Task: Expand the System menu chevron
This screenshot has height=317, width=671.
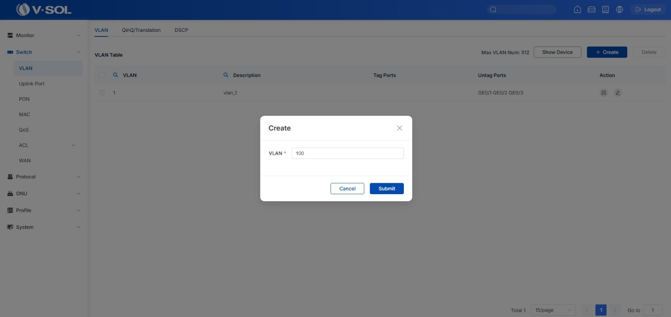Action: (78, 227)
